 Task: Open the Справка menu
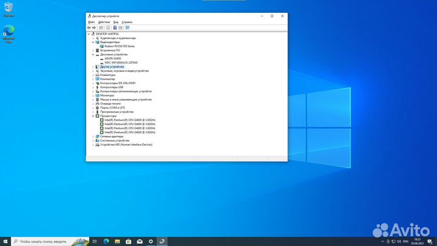[127, 22]
